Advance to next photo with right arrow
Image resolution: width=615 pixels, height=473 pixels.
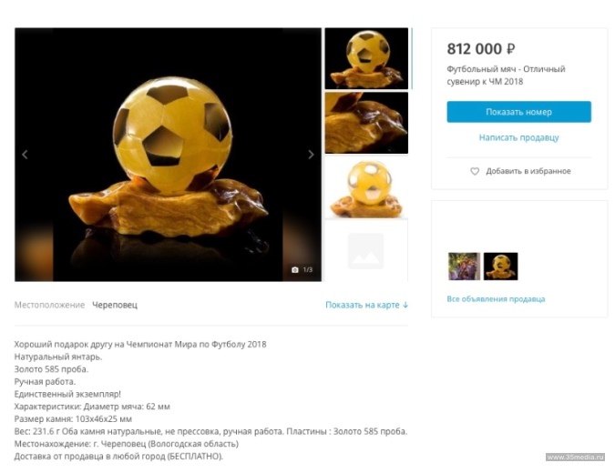tap(311, 155)
